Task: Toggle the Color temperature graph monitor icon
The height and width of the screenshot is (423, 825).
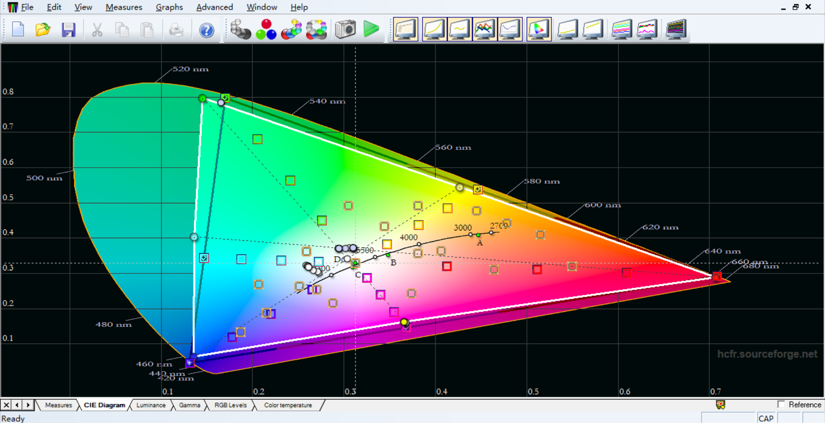Action: tap(510, 30)
